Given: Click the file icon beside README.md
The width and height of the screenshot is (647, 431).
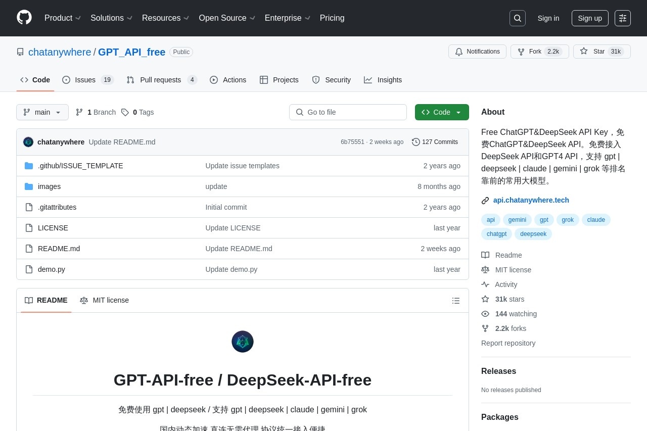Looking at the screenshot, I should tap(29, 249).
